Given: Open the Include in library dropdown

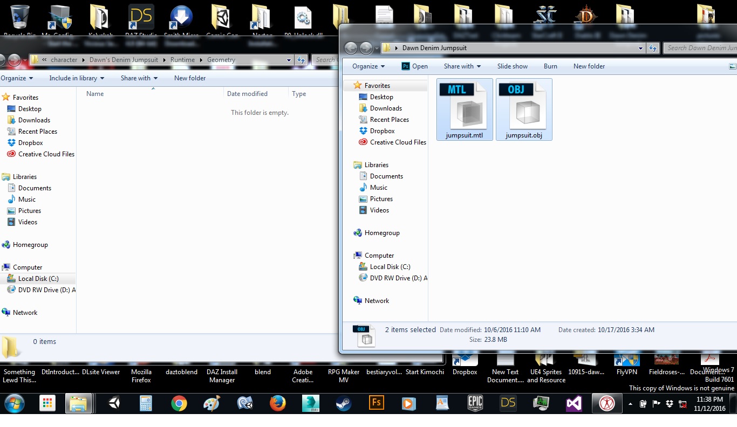Looking at the screenshot, I should coord(77,78).
